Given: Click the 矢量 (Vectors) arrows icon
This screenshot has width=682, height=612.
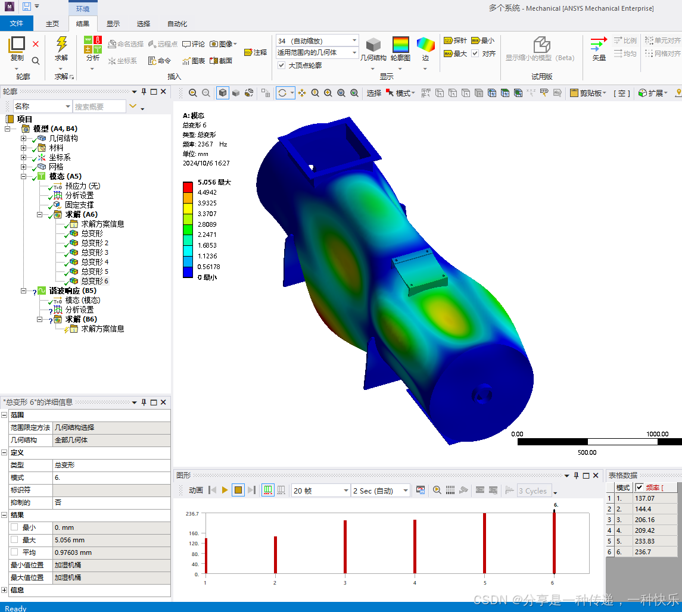Looking at the screenshot, I should click(599, 44).
